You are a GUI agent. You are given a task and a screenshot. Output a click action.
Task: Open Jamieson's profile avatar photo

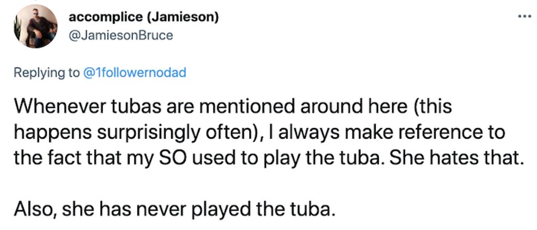coord(35,26)
